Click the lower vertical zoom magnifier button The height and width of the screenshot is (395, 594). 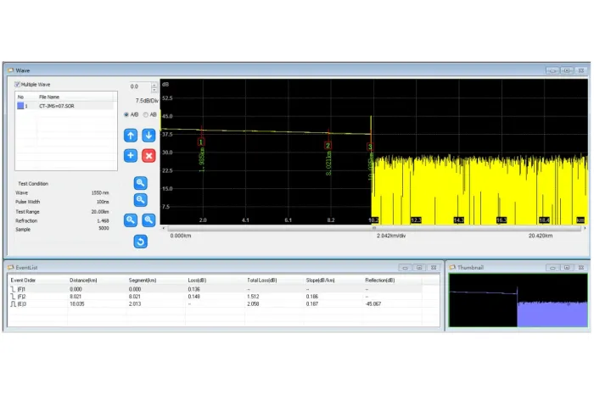pos(141,200)
